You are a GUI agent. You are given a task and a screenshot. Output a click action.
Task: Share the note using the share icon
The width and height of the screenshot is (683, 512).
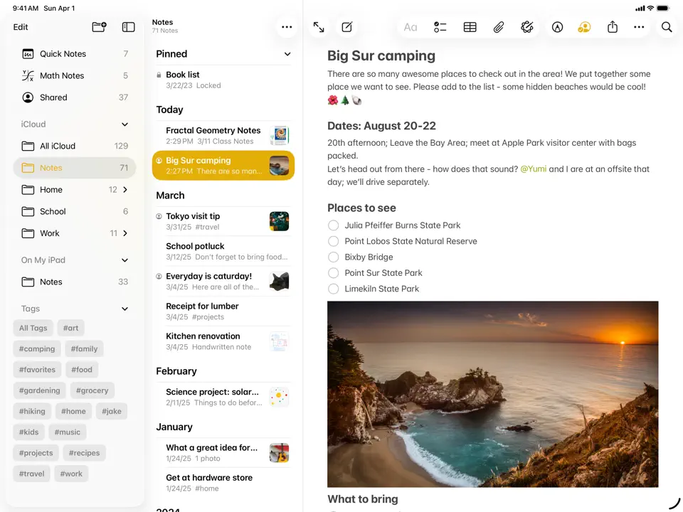tap(613, 27)
